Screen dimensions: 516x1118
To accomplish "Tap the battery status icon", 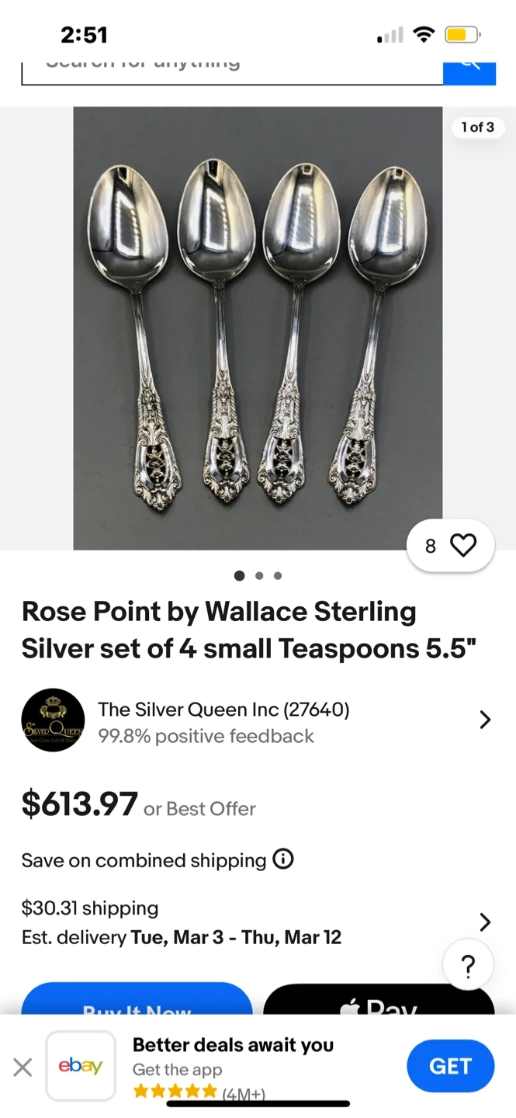I will pos(462,35).
